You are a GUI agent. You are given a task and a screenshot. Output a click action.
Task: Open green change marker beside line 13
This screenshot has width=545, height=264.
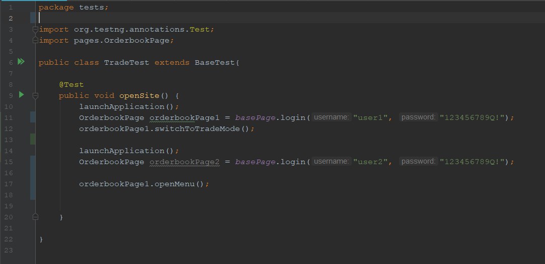click(x=33, y=139)
